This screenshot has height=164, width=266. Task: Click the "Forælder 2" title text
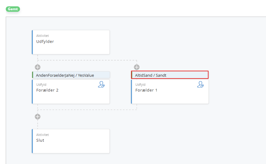(47, 90)
